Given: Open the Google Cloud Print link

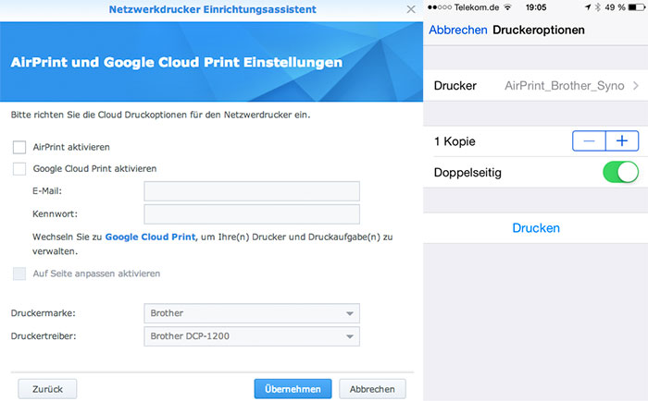Looking at the screenshot, I should pos(150,237).
